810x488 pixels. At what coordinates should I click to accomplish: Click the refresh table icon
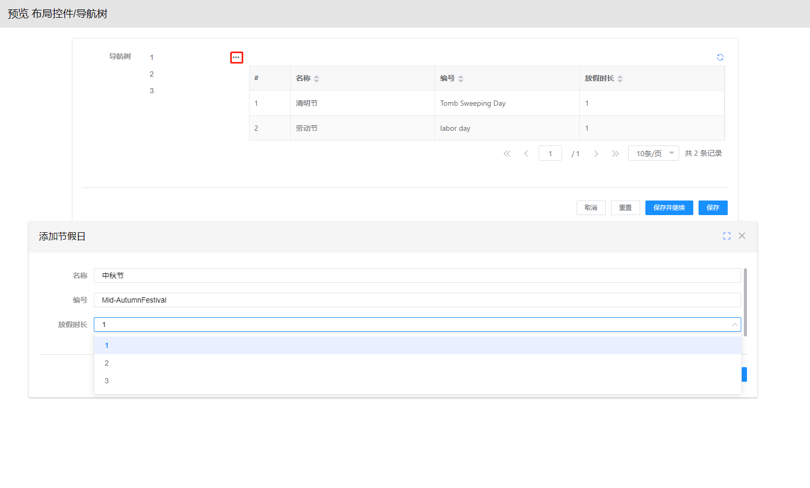click(720, 57)
